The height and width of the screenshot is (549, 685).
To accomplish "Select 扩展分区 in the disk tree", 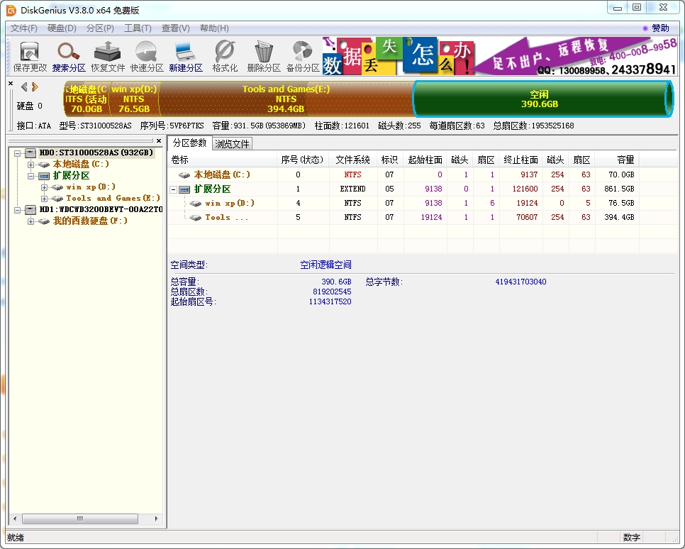I will [71, 175].
